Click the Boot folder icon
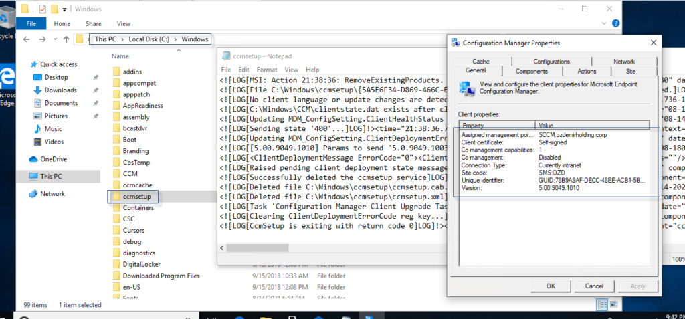This screenshot has width=685, height=319. (x=116, y=139)
